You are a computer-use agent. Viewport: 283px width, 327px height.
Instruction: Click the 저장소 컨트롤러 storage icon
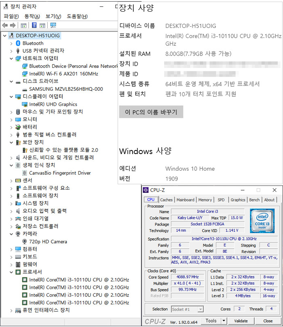(x=18, y=226)
